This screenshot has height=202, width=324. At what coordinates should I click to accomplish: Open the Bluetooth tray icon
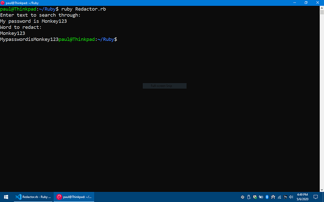point(267,197)
